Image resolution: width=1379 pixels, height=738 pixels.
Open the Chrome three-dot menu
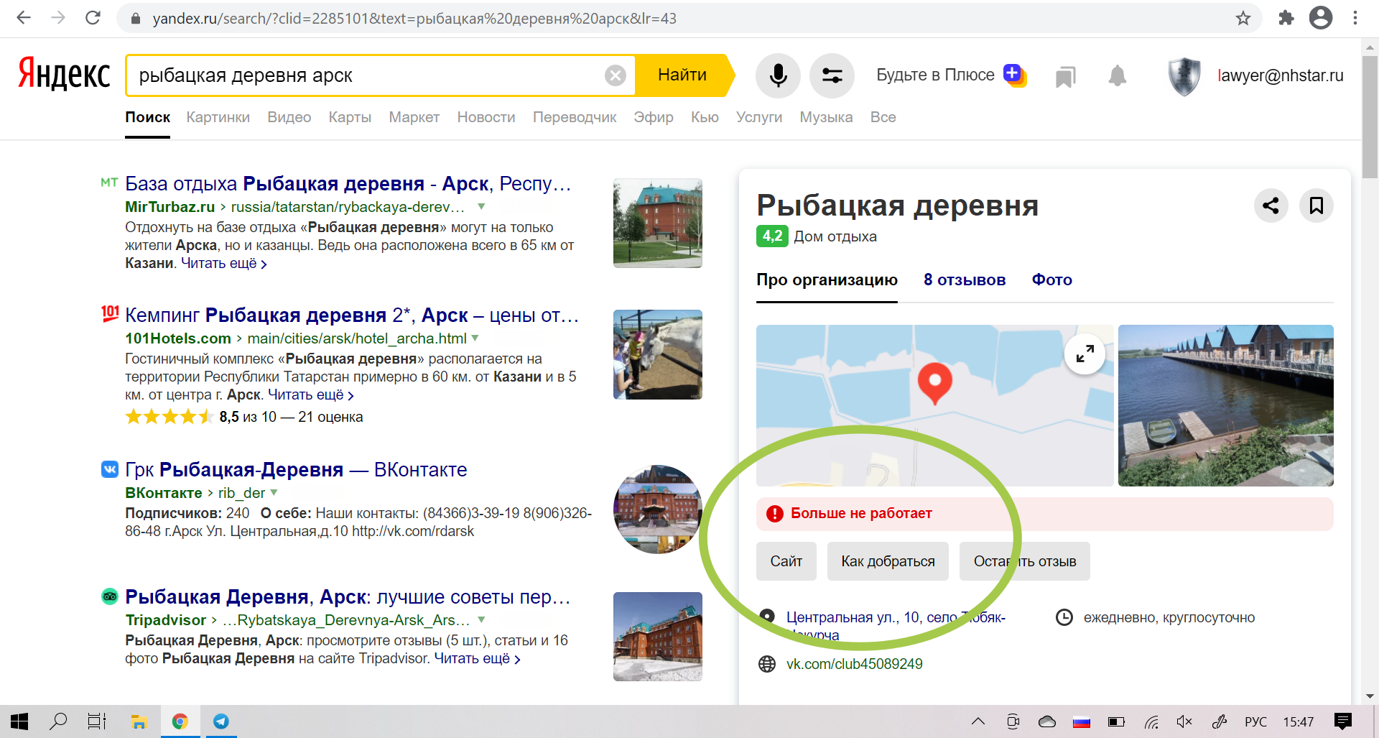1355,18
